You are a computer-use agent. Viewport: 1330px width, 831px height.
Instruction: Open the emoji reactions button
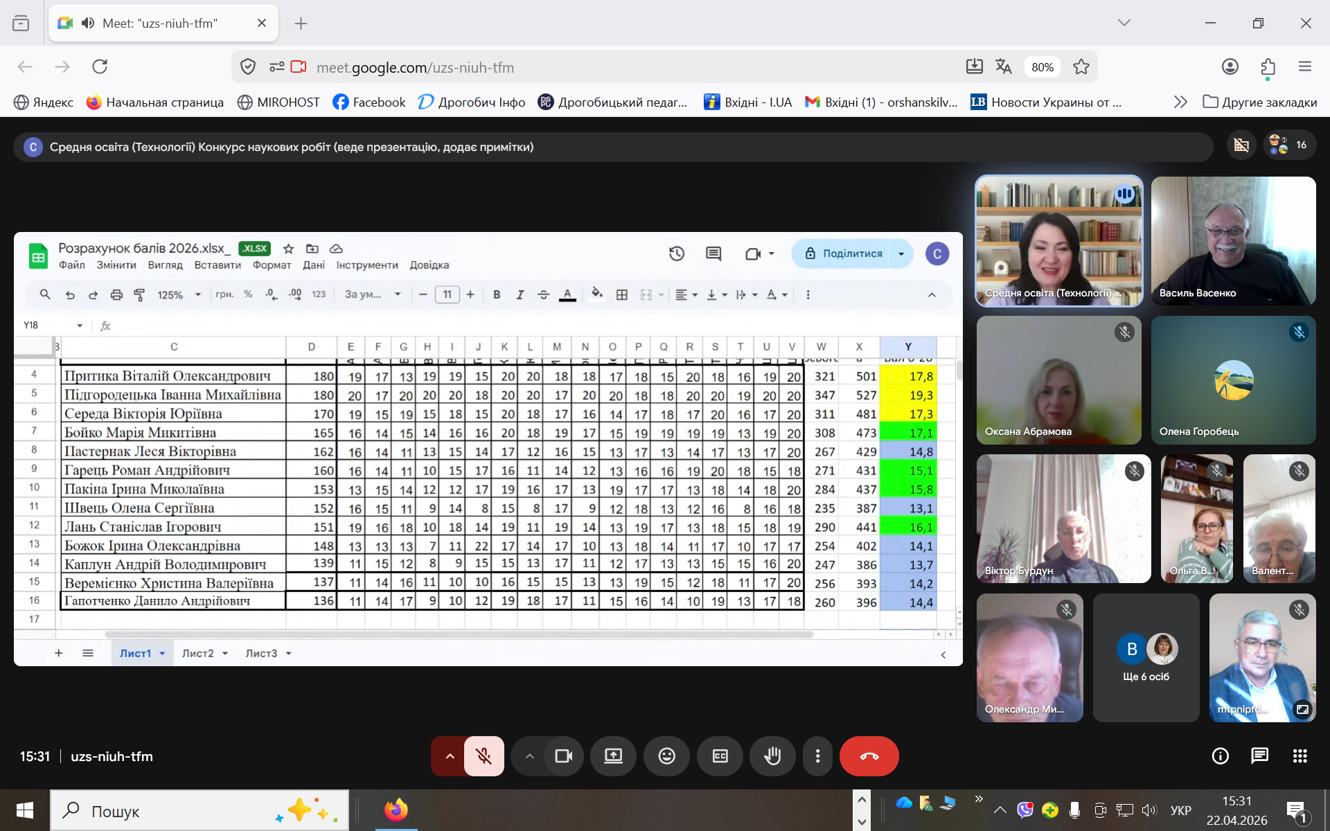click(x=666, y=756)
